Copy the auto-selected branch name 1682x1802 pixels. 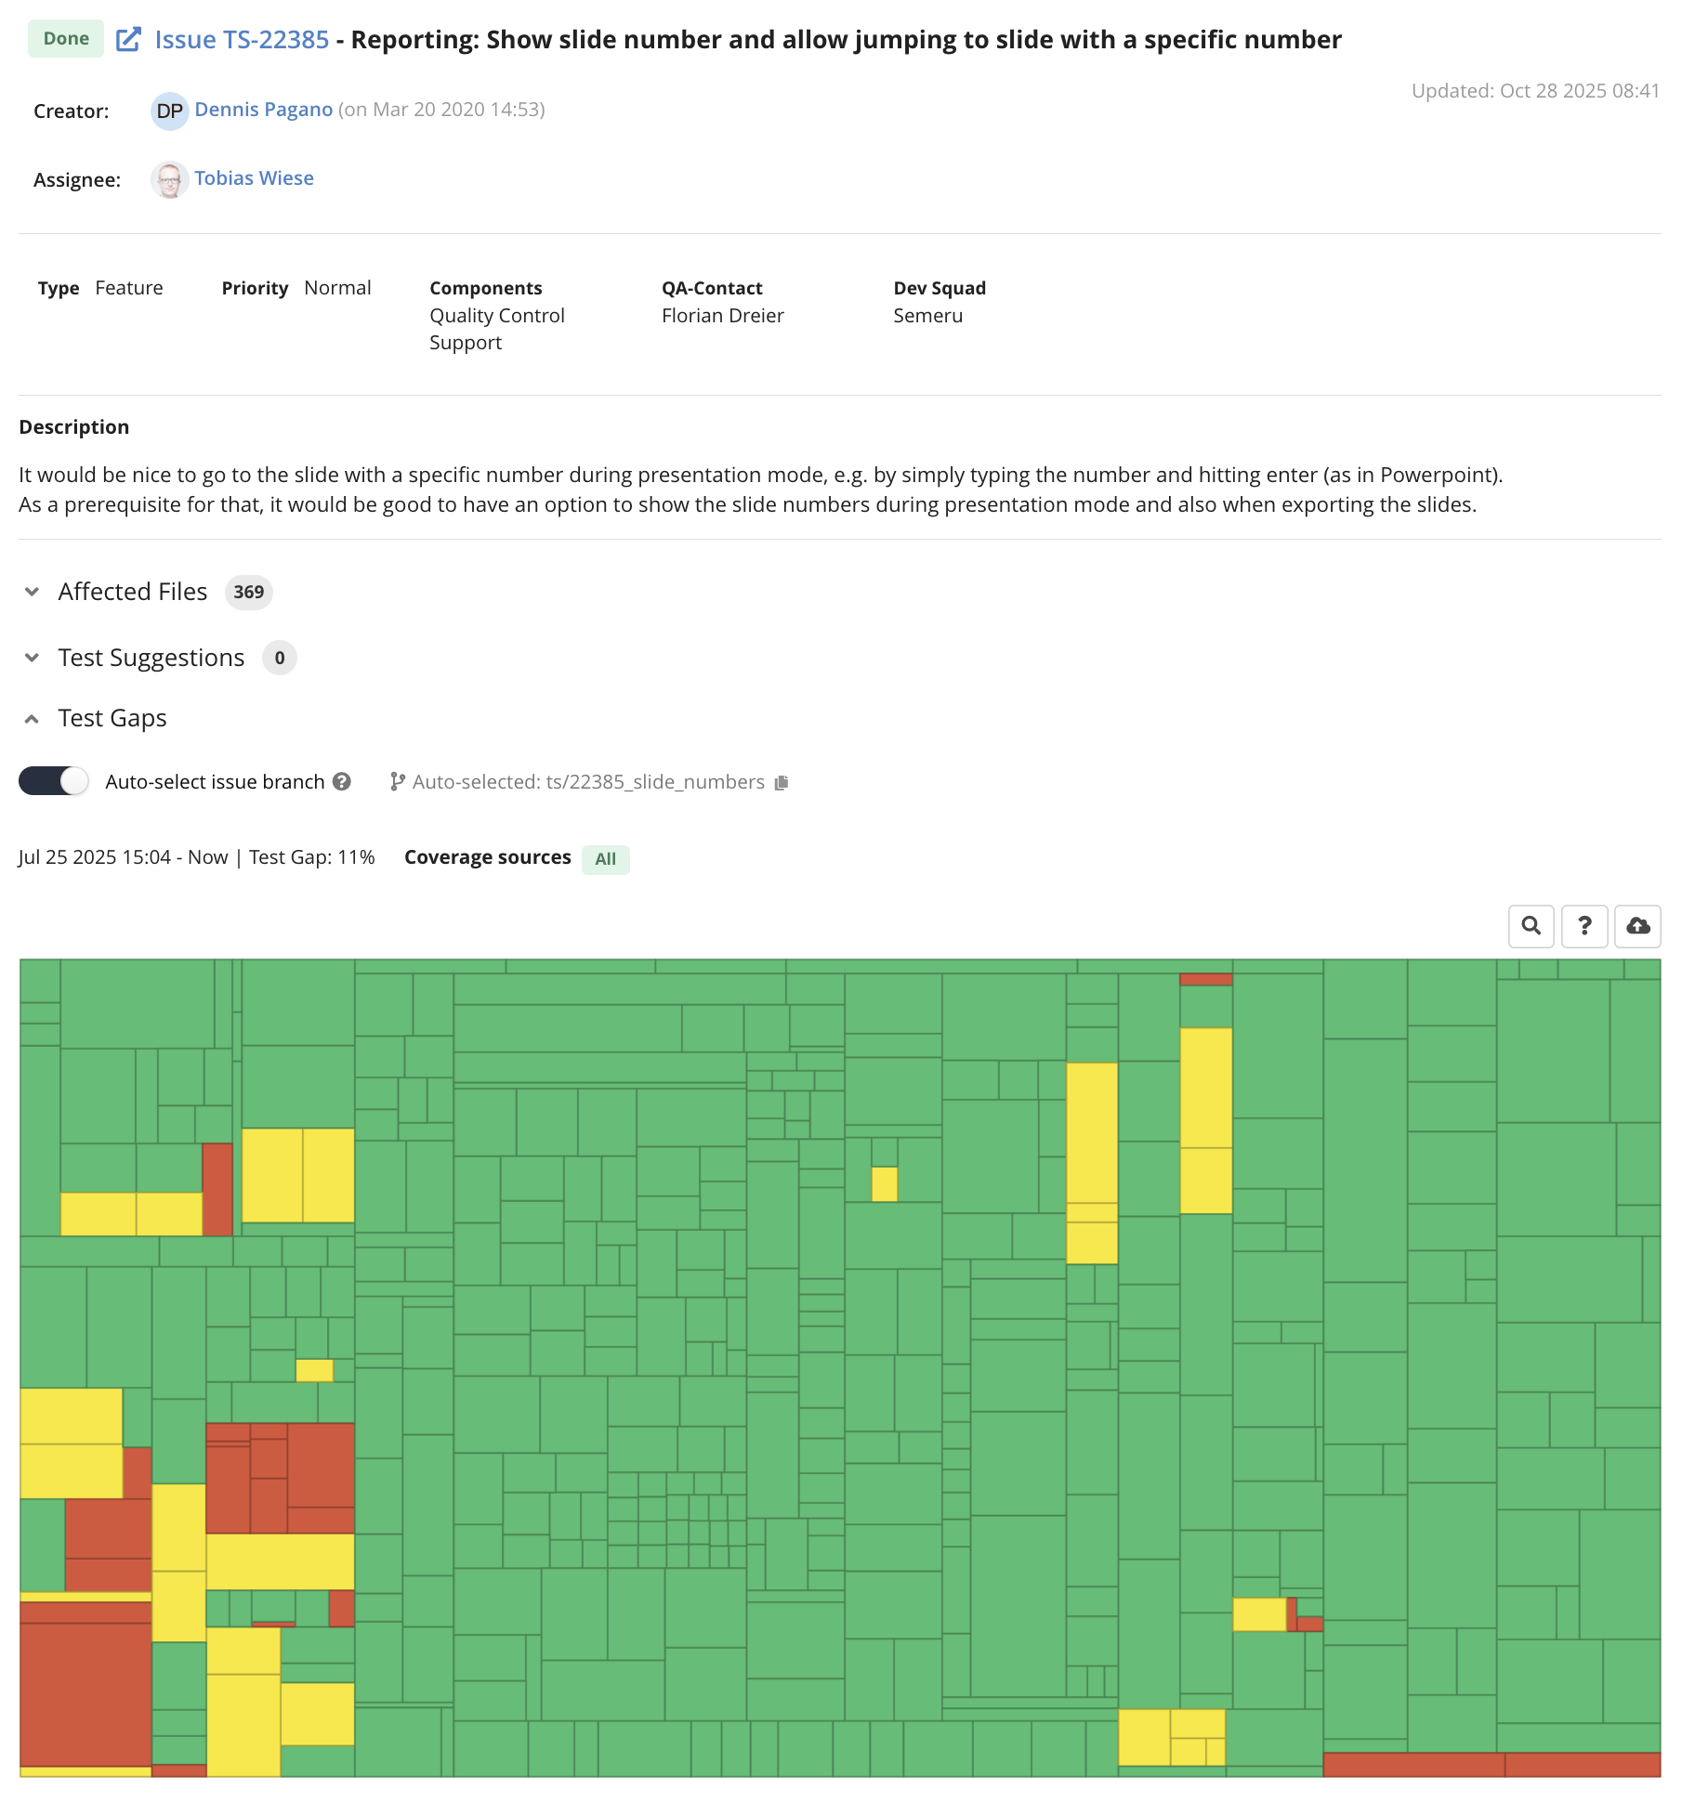click(782, 783)
